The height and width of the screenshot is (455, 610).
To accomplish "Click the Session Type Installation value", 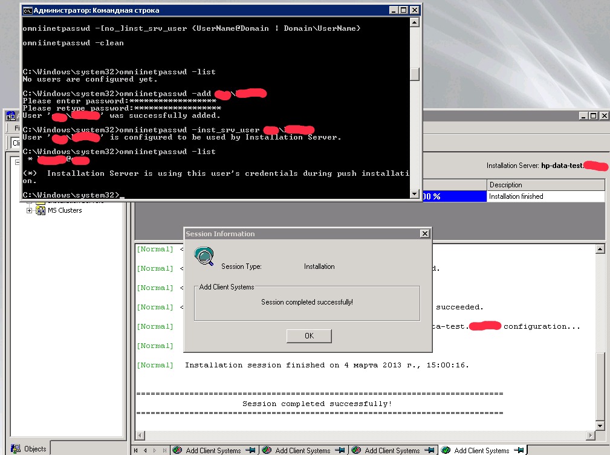I will [x=319, y=266].
